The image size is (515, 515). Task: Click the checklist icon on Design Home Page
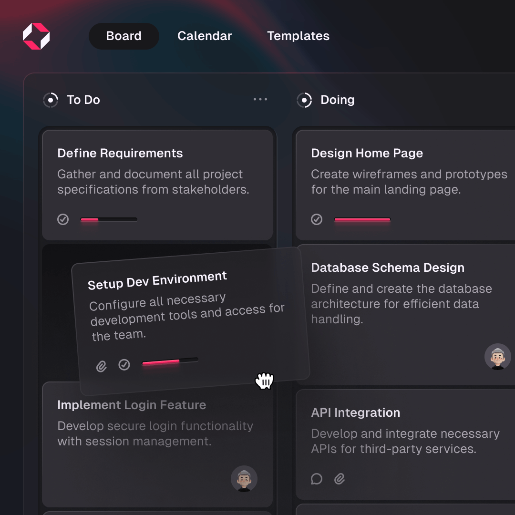pyautogui.click(x=317, y=219)
